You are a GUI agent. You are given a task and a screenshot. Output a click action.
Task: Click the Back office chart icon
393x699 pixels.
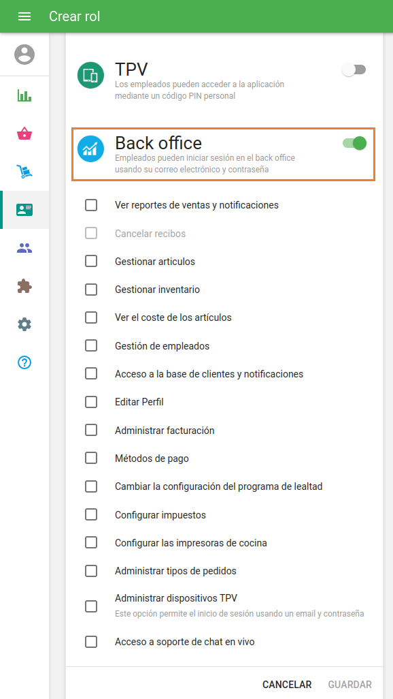[91, 149]
